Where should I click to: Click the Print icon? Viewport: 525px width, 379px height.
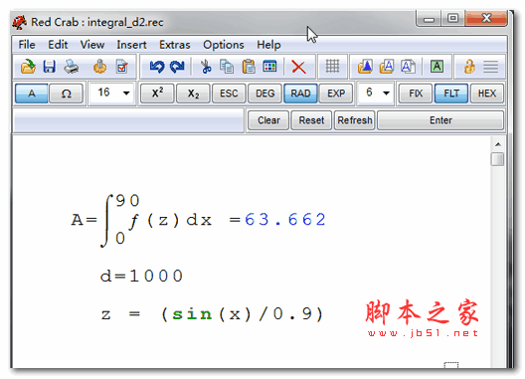point(71,67)
